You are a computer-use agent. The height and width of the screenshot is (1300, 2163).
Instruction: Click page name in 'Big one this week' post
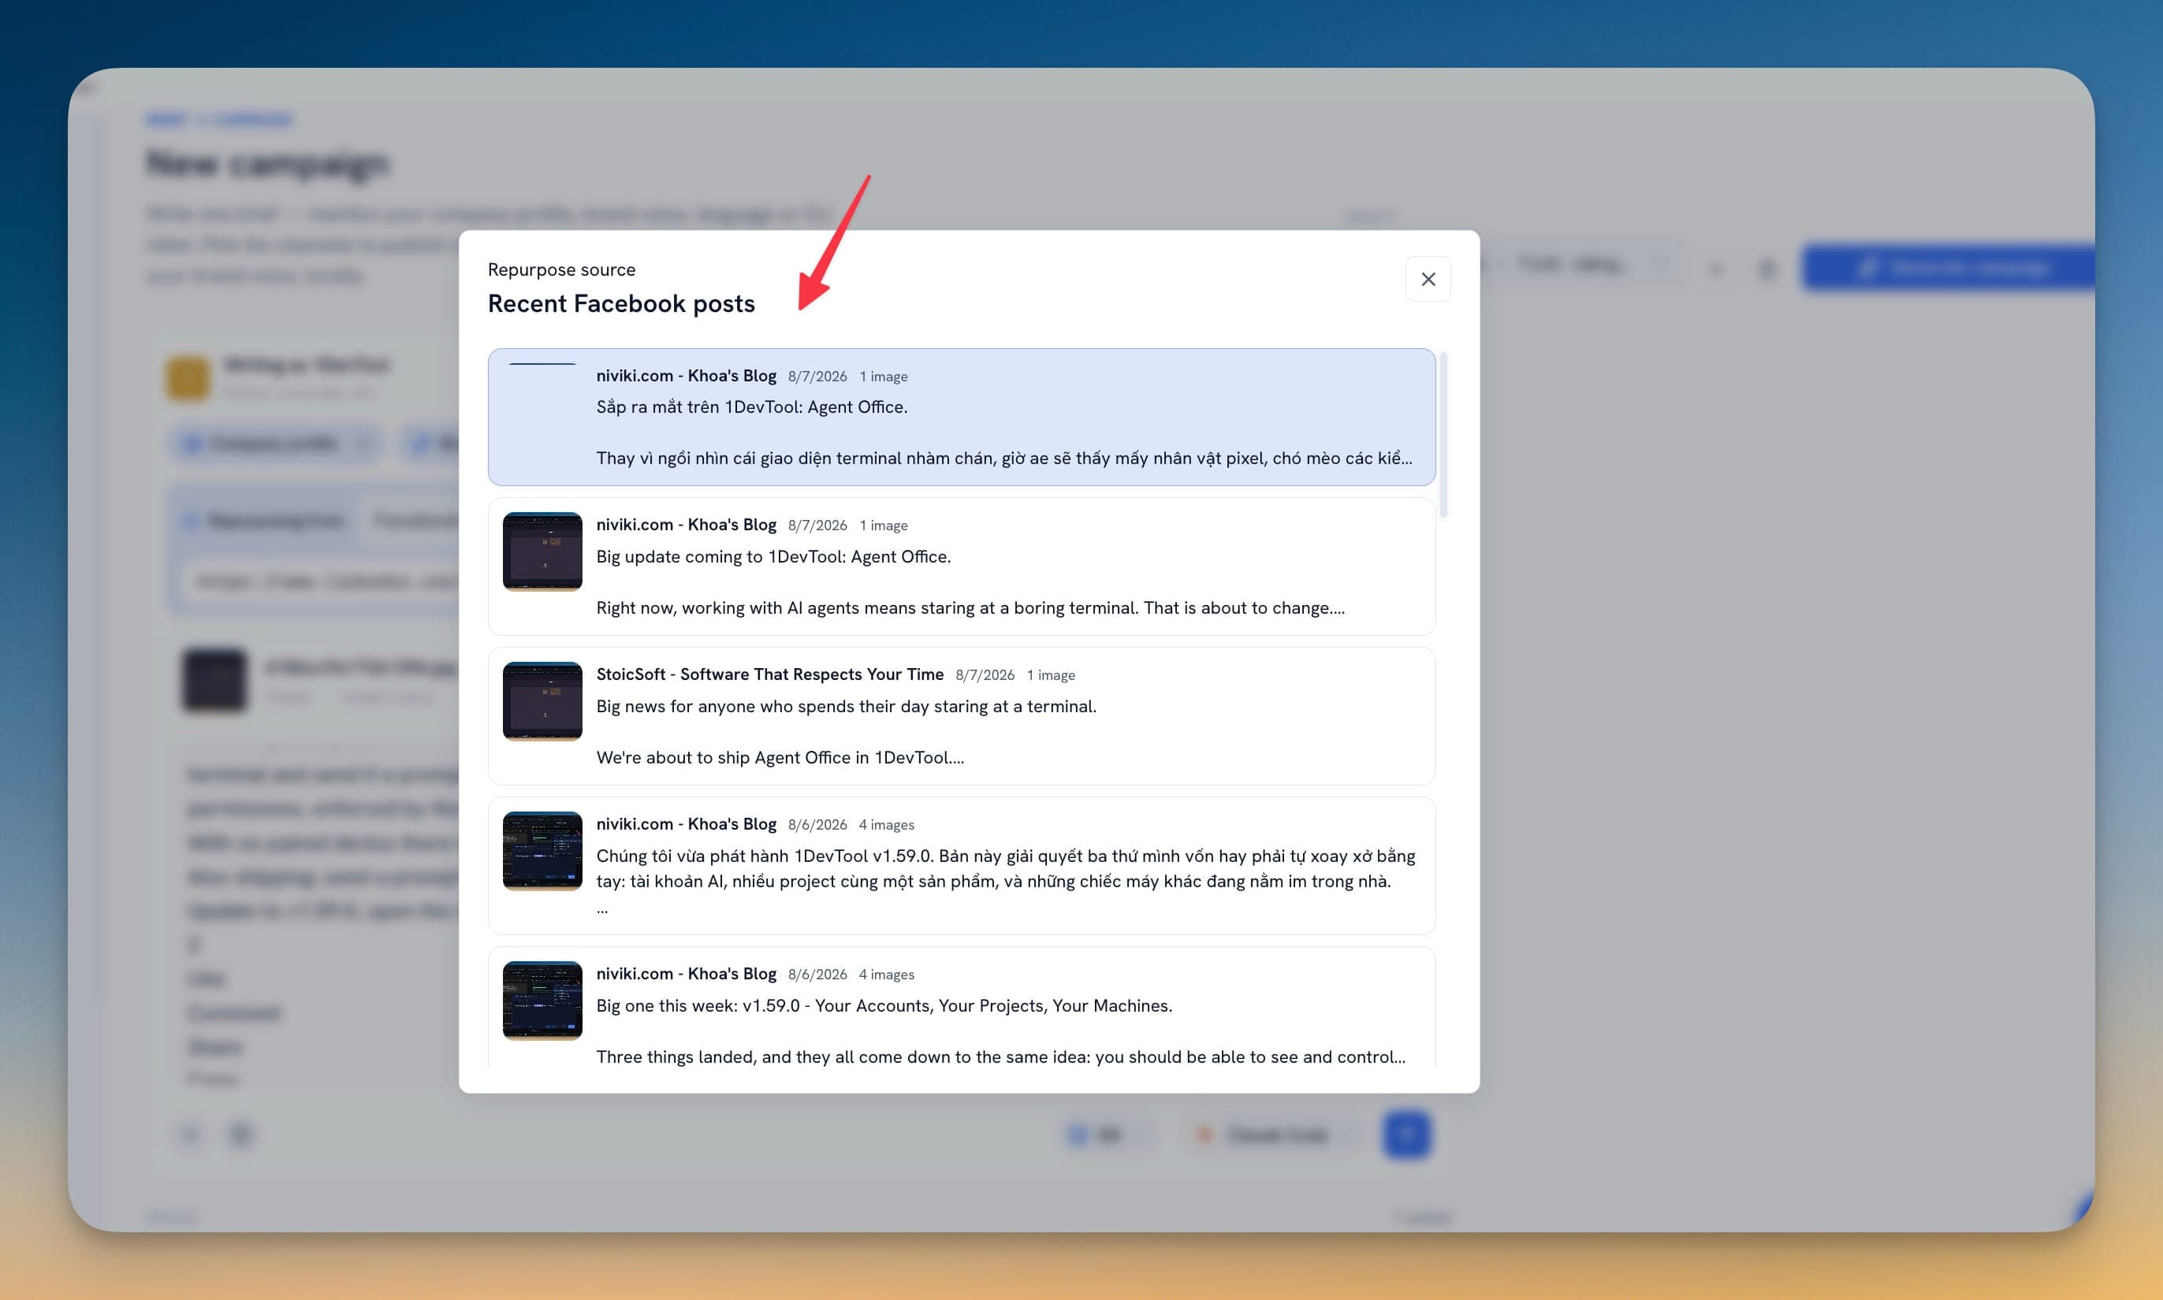pos(687,973)
